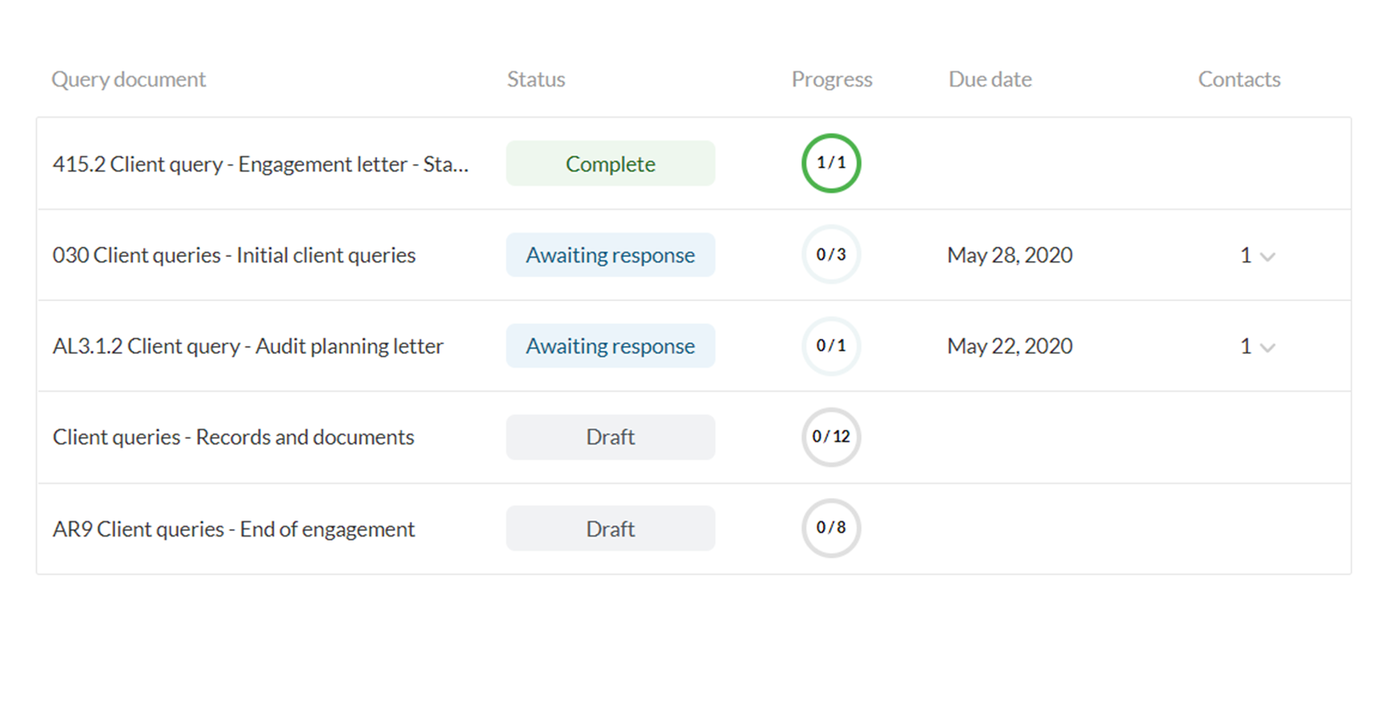This screenshot has width=1393, height=703.
Task: Open Client queries Records and documents
Action: [x=233, y=437]
